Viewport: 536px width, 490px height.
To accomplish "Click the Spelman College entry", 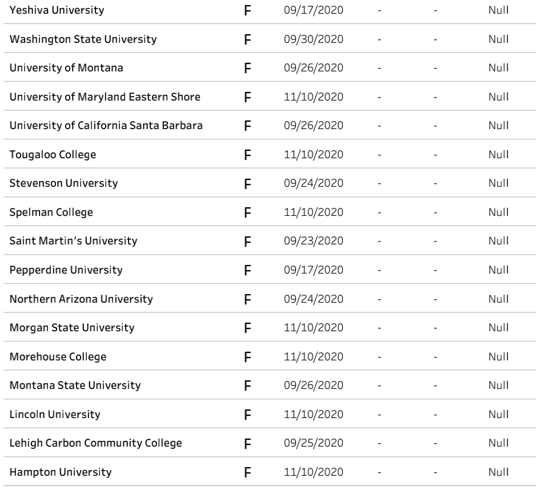I will (x=51, y=212).
